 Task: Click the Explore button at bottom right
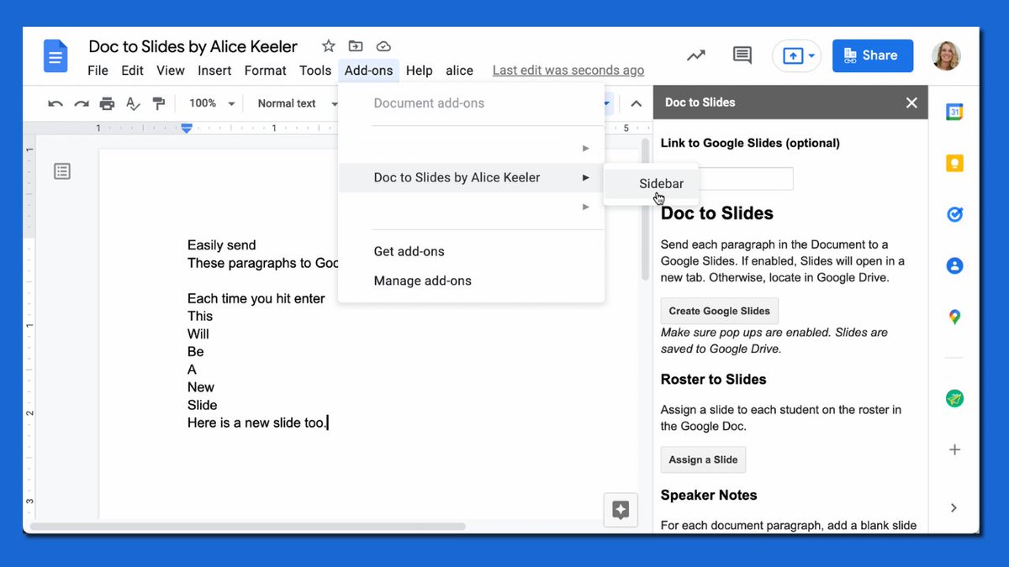coord(621,510)
